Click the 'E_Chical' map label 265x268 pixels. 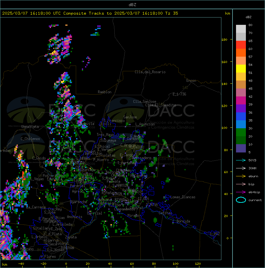[x=102, y=146]
